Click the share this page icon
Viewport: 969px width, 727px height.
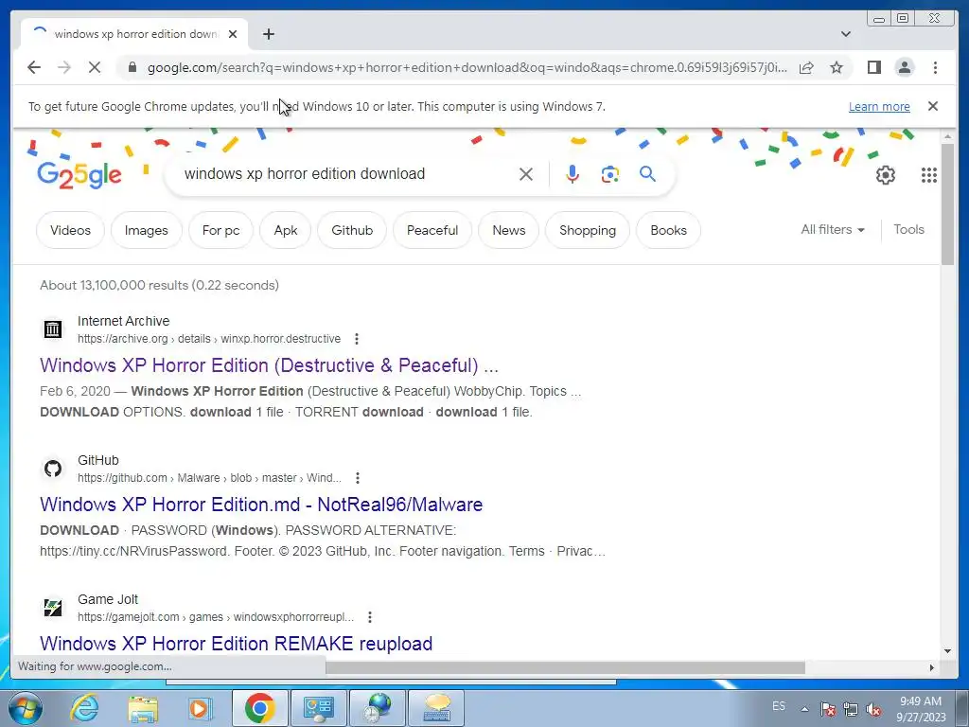point(806,67)
